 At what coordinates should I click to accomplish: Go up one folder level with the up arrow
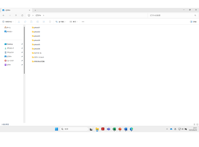click(x=16, y=16)
